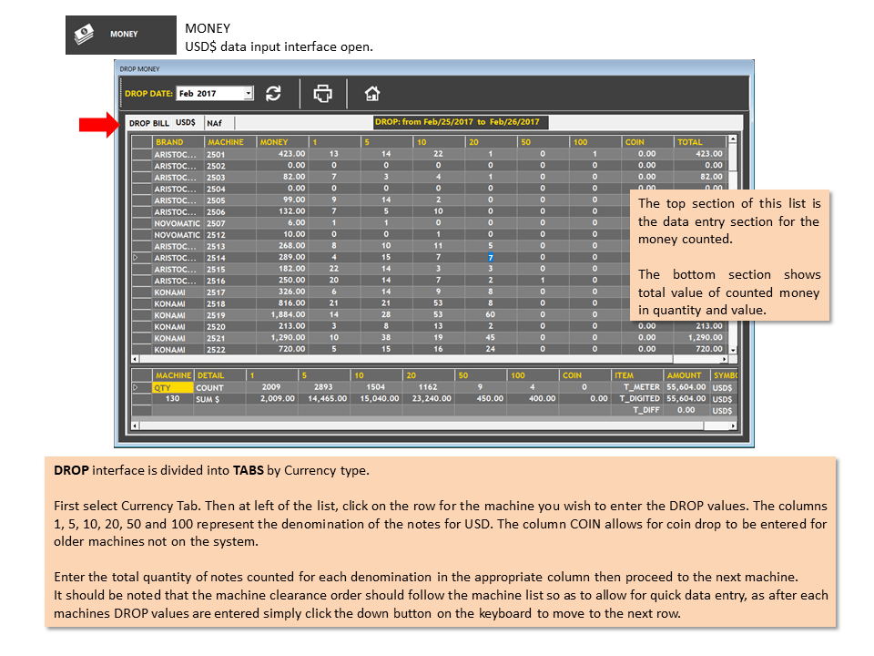Open the DROP DATE dropdown arrow
The image size is (874, 656).
point(249,93)
